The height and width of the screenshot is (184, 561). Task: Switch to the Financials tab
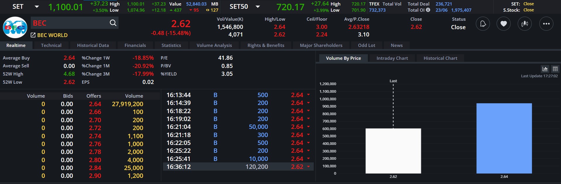pyautogui.click(x=135, y=45)
